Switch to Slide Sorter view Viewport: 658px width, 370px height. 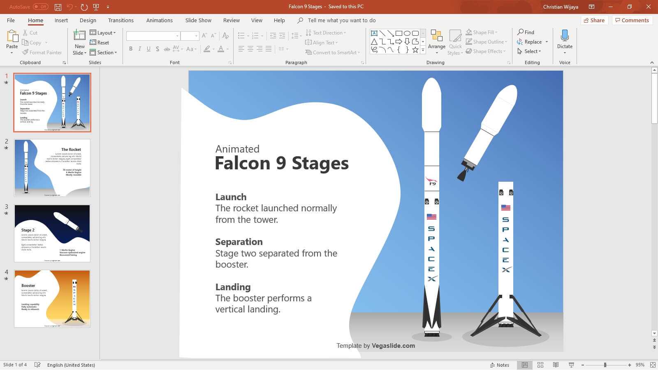click(540, 365)
